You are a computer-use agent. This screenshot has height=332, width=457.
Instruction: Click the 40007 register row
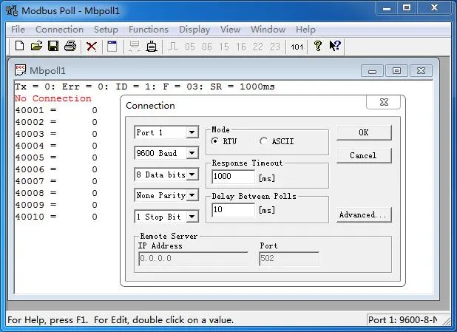[x=56, y=181]
